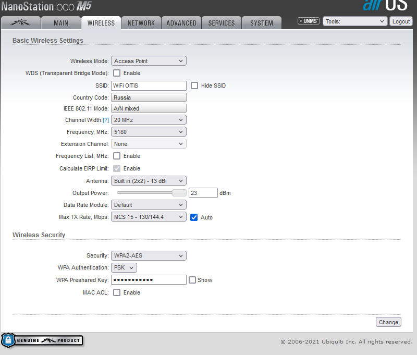Open the Max TX Rate dropdown
Image resolution: width=417 pixels, height=355 pixels.
click(x=149, y=217)
